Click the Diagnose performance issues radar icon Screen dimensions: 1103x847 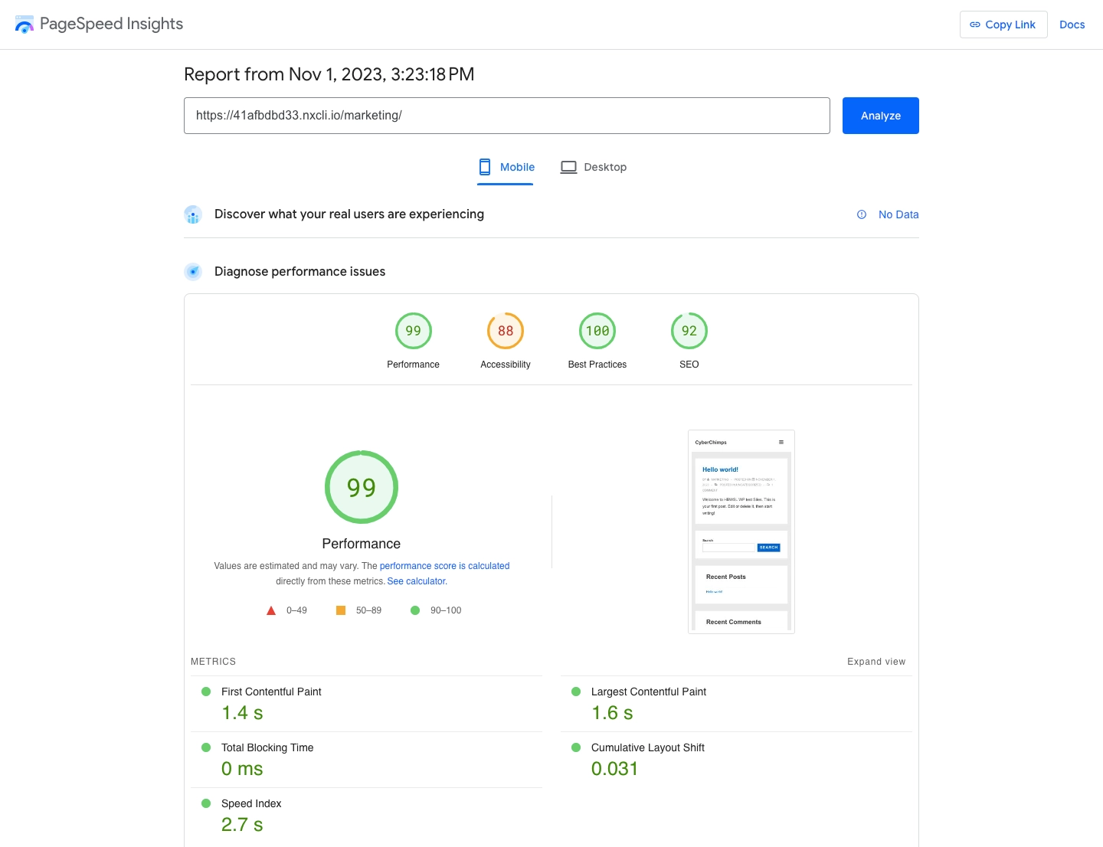point(193,271)
